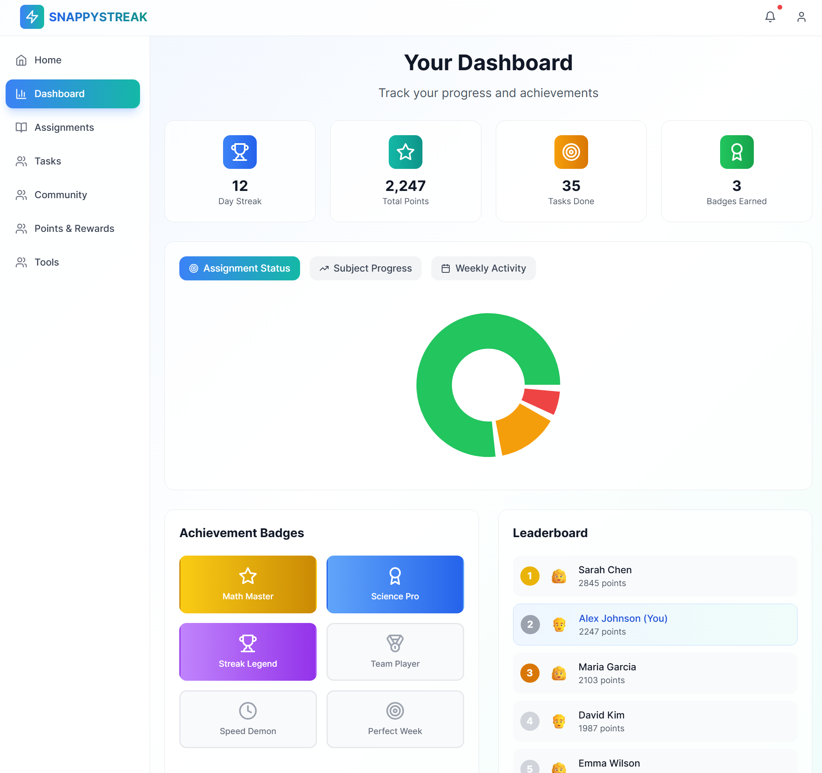Click the notification bell icon
The image size is (822, 773).
pos(770,17)
